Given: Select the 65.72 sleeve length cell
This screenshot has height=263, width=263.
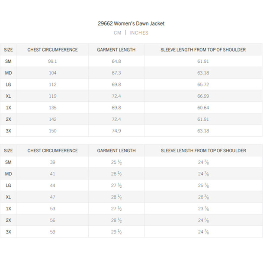Looking at the screenshot, I should pyautogui.click(x=203, y=84).
